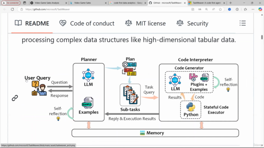This screenshot has width=264, height=148.
Task: Switch to the TaskWeaver: A code-first agent tab
Action: 205,3
